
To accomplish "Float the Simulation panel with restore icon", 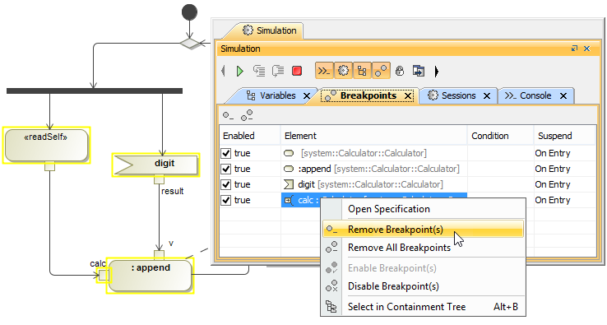I will click(x=574, y=49).
